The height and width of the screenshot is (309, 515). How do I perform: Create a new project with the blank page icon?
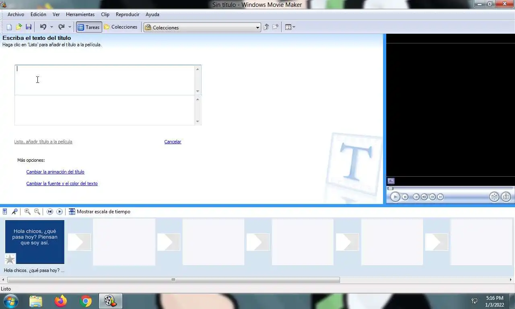point(9,27)
